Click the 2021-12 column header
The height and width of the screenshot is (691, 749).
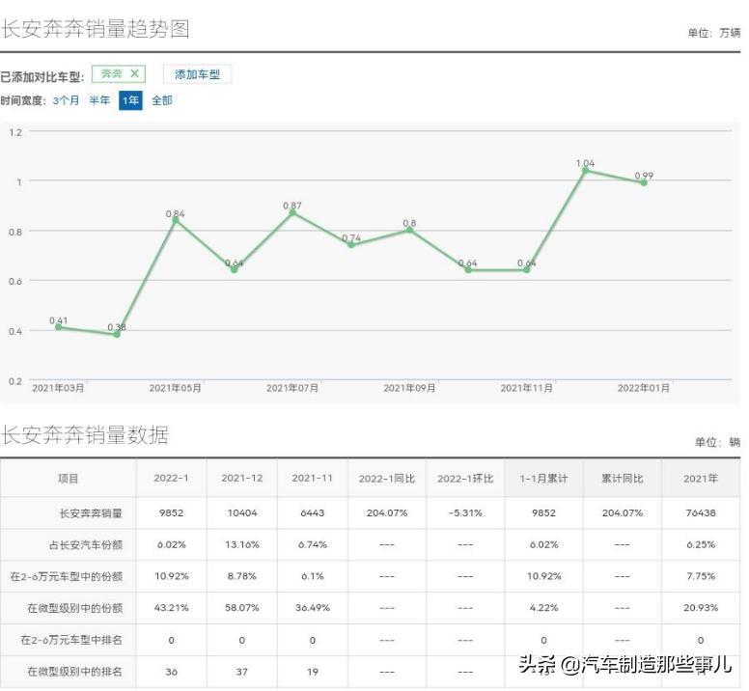click(241, 478)
